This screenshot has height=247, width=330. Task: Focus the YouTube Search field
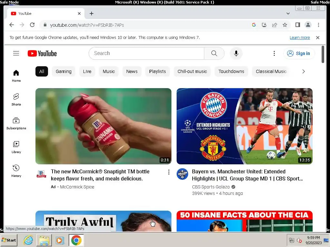pyautogui.click(x=147, y=53)
